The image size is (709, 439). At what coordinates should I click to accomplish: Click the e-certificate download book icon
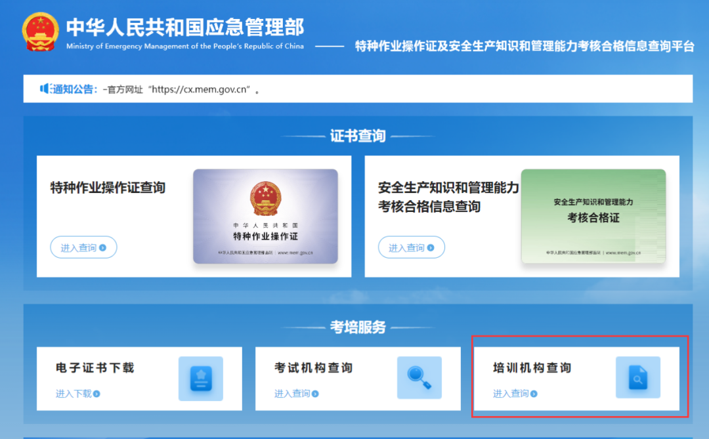[201, 379]
